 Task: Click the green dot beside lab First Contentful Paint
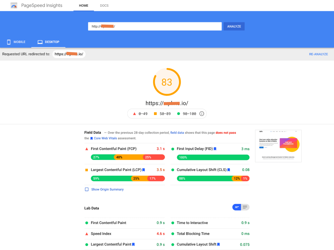point(87,223)
